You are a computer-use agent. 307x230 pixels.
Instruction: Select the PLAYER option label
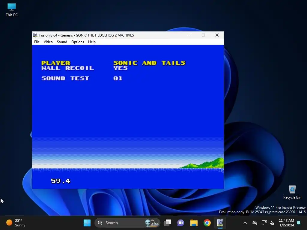56,63
